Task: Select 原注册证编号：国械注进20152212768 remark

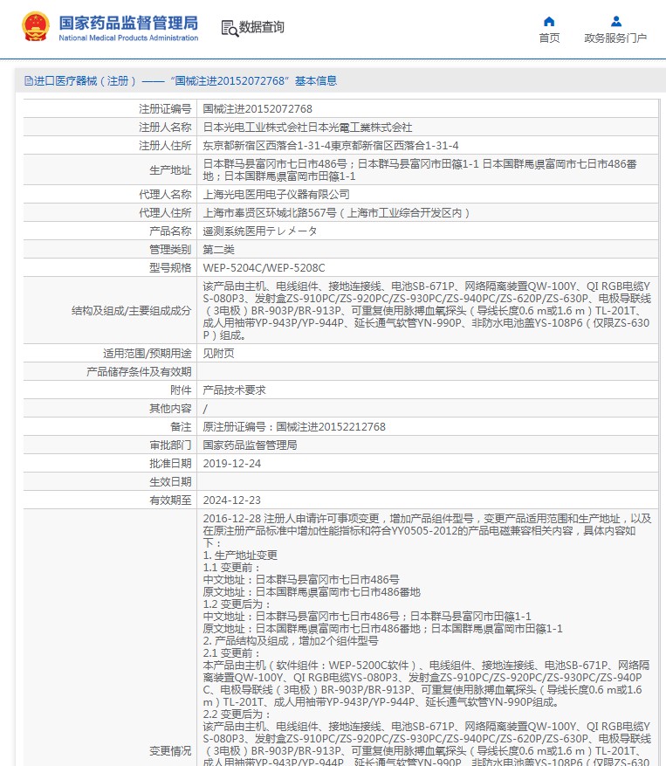Action: [x=294, y=427]
